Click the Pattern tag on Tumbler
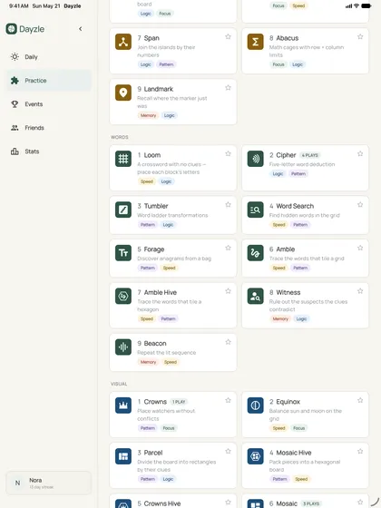The image size is (381, 508). click(x=147, y=225)
